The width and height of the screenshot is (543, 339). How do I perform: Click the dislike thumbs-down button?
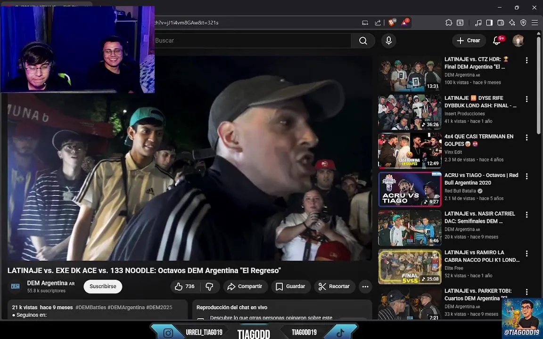tap(209, 286)
